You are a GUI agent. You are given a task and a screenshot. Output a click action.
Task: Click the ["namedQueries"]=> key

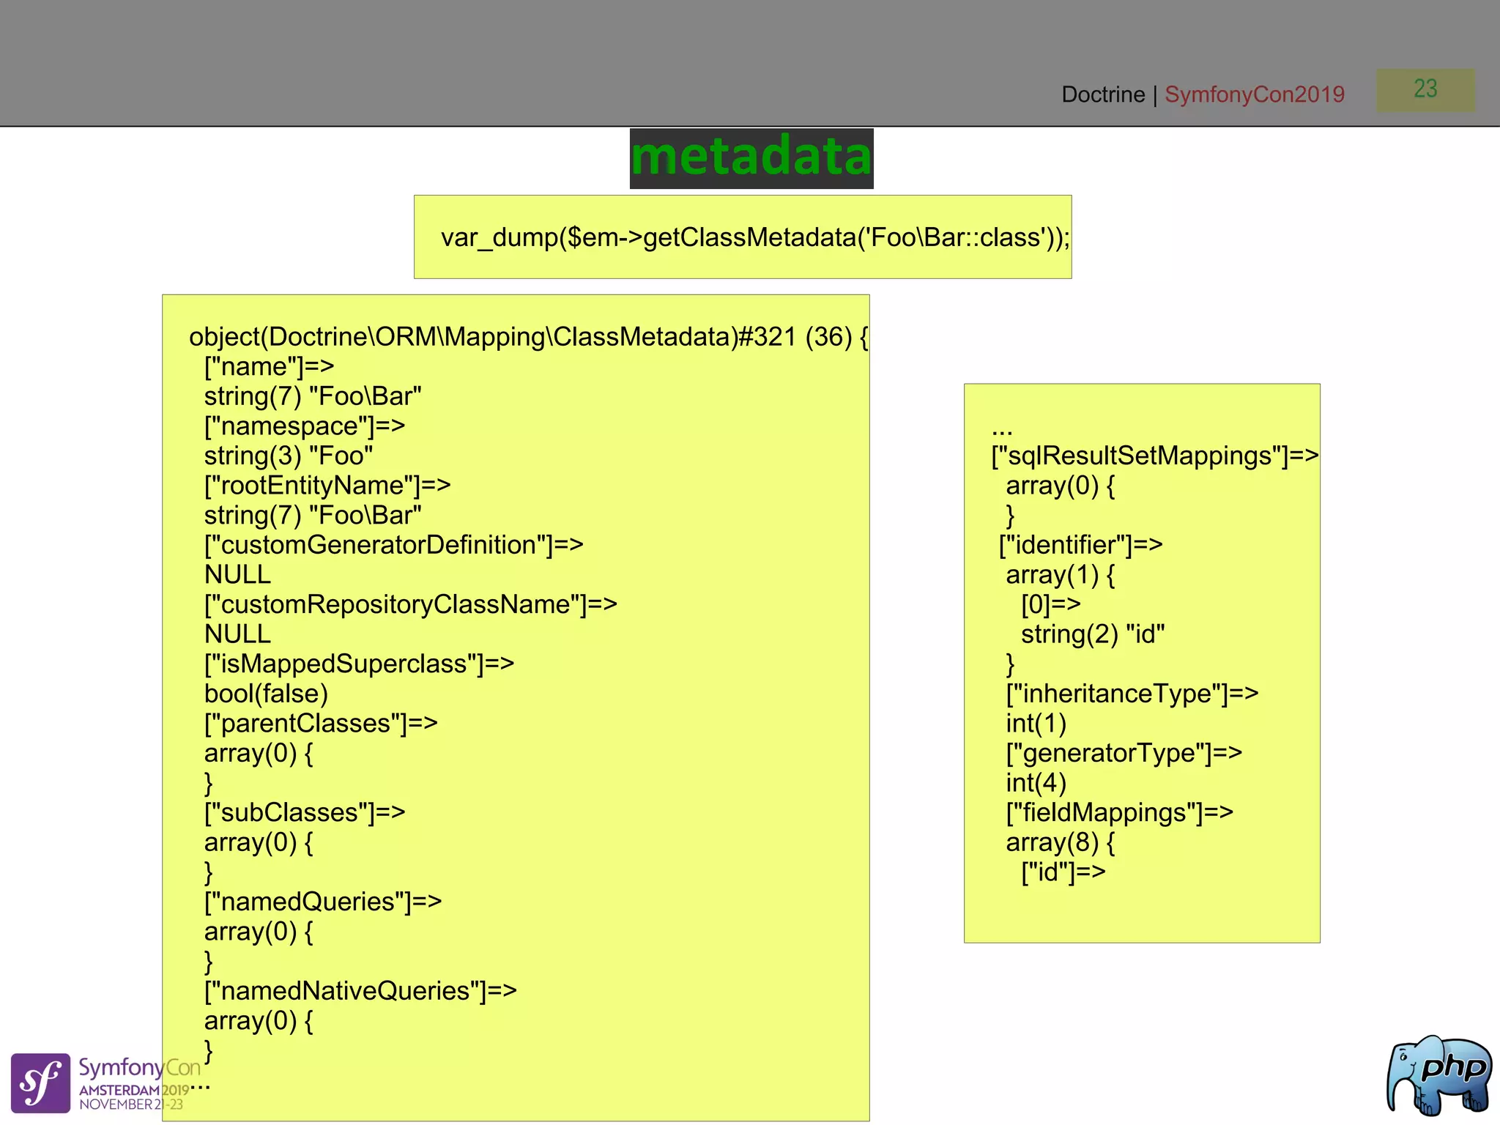pyautogui.click(x=323, y=902)
